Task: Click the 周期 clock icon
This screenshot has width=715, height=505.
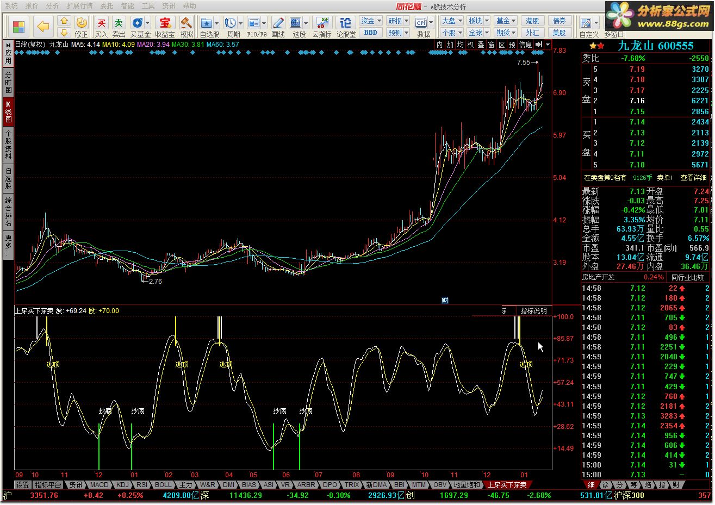Action: pyautogui.click(x=231, y=23)
